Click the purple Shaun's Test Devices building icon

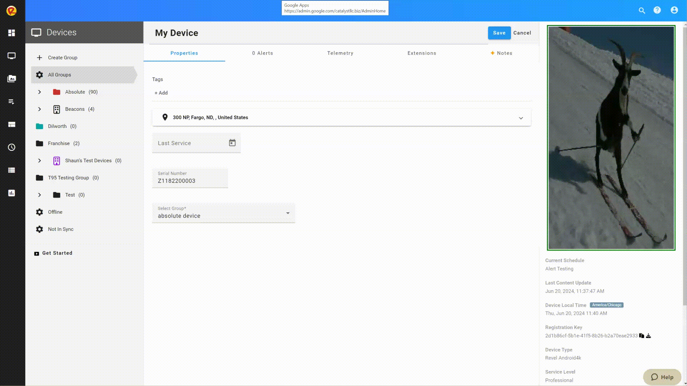pos(57,160)
